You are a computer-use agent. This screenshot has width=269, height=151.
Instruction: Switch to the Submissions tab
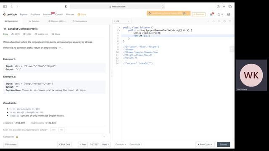(80, 21)
